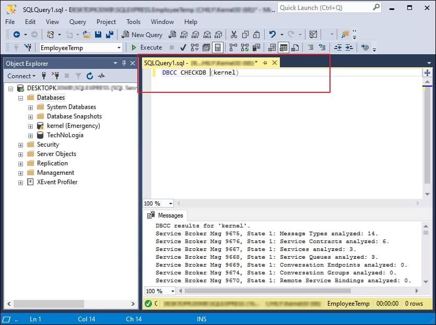Open the query editor zoom dropdown
Image resolution: width=436 pixels, height=325 pixels.
tap(170, 203)
